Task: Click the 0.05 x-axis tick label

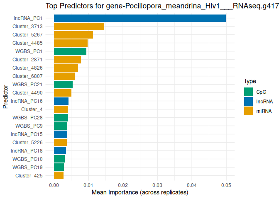Action: click(x=226, y=184)
